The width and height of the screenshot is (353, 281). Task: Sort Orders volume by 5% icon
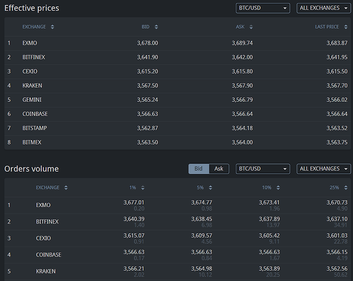pyautogui.click(x=210, y=187)
